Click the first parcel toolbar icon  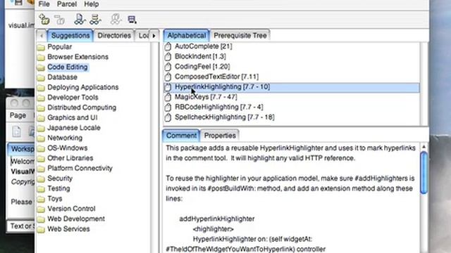click(44, 19)
